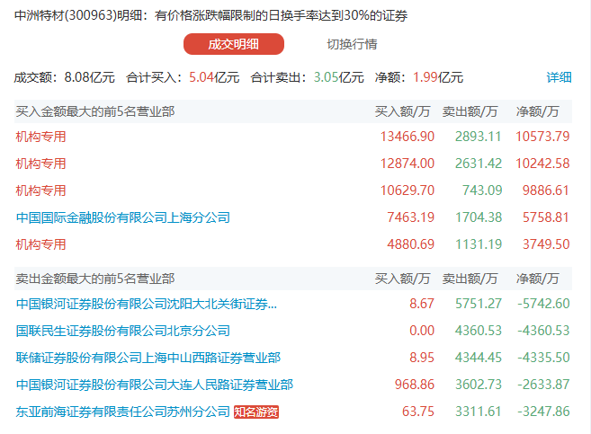Click bottom table 买入额/万 column header
Image resolution: width=591 pixels, height=434 pixels.
(402, 279)
